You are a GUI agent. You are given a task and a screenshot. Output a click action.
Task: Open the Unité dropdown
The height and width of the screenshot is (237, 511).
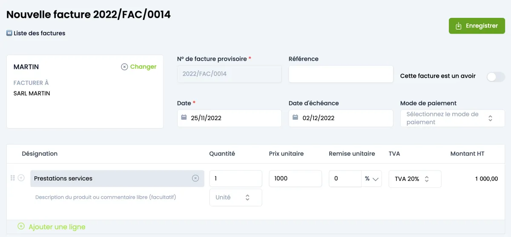(x=235, y=197)
